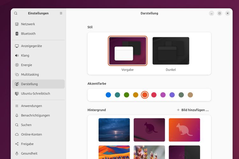The width and height of the screenshot is (239, 159).
Task: Click the search icon in Einstellungen header
Action: tap(16, 13)
